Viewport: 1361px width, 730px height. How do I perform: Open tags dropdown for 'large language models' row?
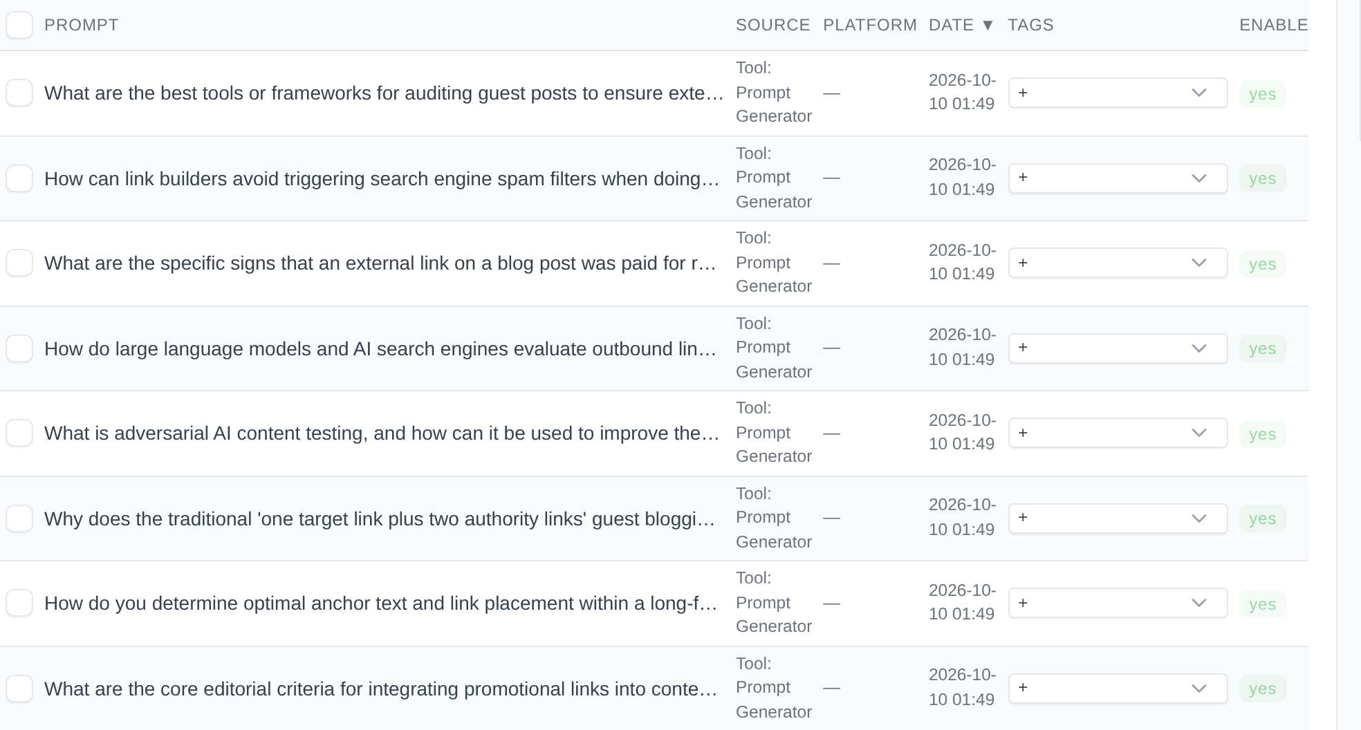click(x=1118, y=348)
